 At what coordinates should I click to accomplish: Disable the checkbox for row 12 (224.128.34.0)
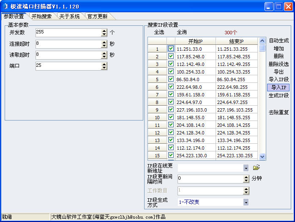click(x=171, y=132)
